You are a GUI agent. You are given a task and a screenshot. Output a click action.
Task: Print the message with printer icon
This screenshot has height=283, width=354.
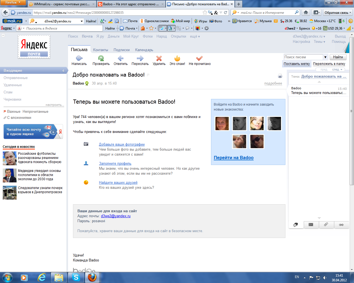point(280,76)
